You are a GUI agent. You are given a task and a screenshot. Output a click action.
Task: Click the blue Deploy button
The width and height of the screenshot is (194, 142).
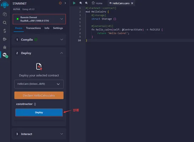(39, 113)
